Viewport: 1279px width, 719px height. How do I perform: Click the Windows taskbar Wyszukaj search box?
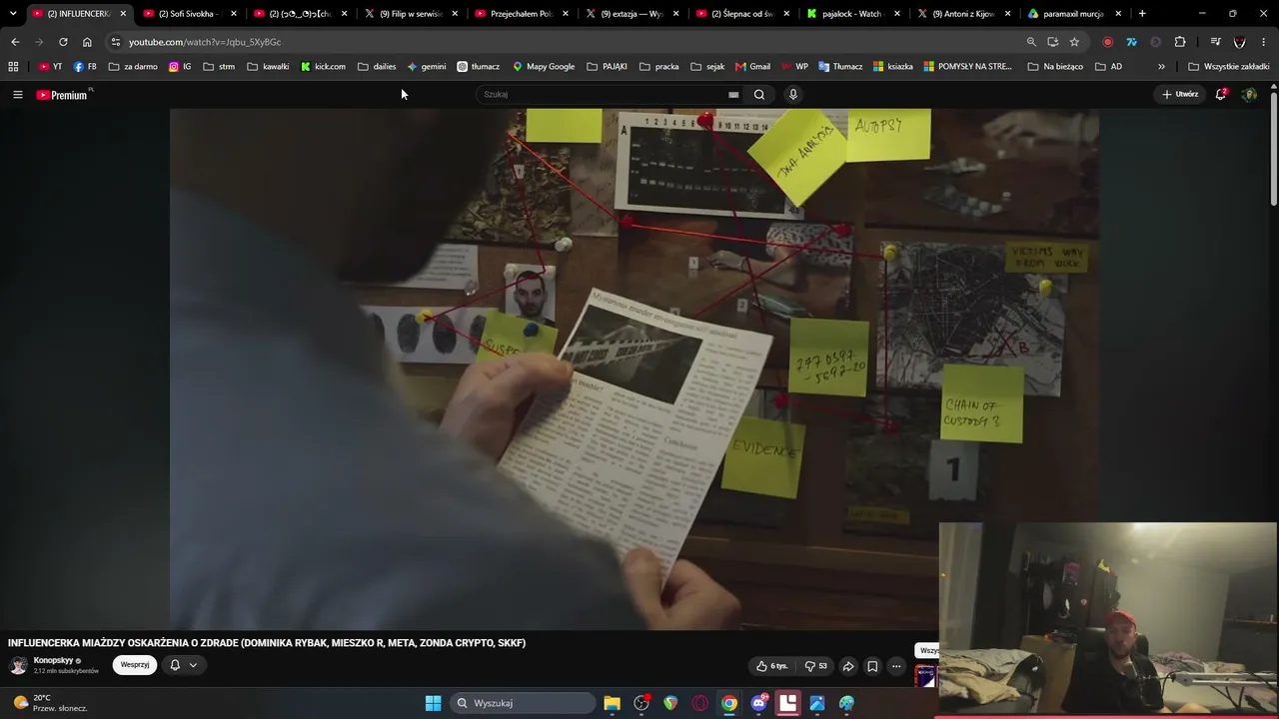(x=522, y=703)
